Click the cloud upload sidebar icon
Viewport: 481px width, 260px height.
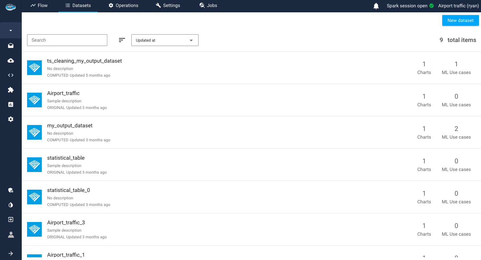click(10, 60)
